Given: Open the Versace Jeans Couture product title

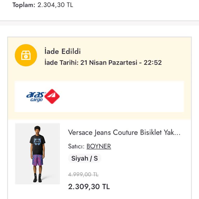Looking at the screenshot, I should click(x=124, y=133).
